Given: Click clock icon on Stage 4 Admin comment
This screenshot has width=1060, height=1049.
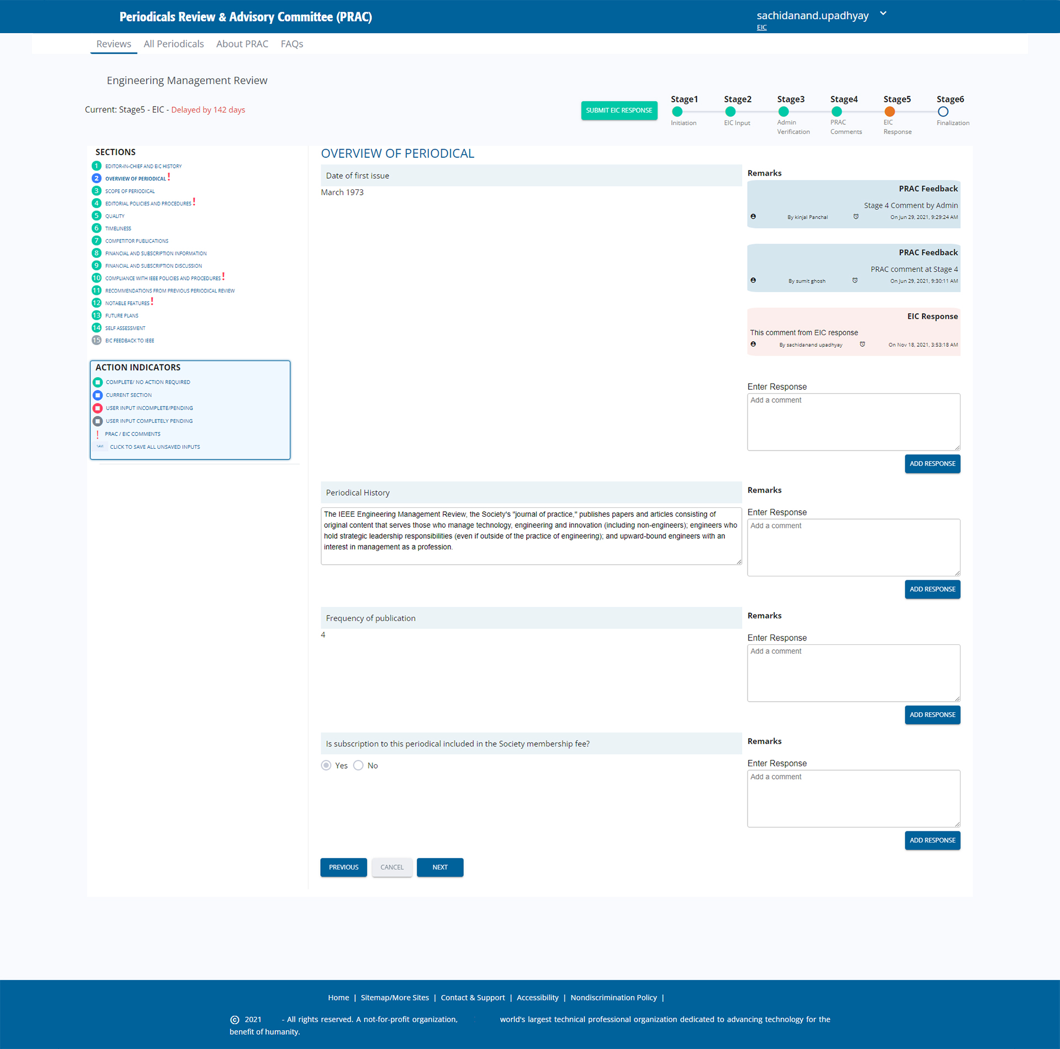Looking at the screenshot, I should (x=856, y=216).
